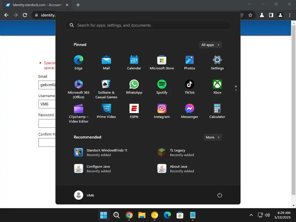Click the Windows Start button on taskbar

pos(103,215)
